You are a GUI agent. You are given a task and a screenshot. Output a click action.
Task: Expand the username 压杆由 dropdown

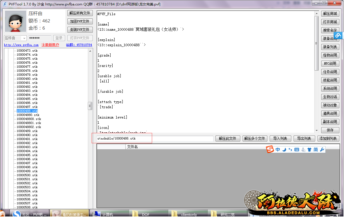coord(24,38)
